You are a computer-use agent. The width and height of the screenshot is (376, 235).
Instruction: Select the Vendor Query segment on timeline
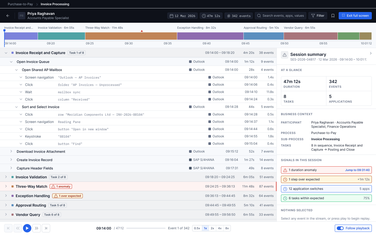coord(310,36)
